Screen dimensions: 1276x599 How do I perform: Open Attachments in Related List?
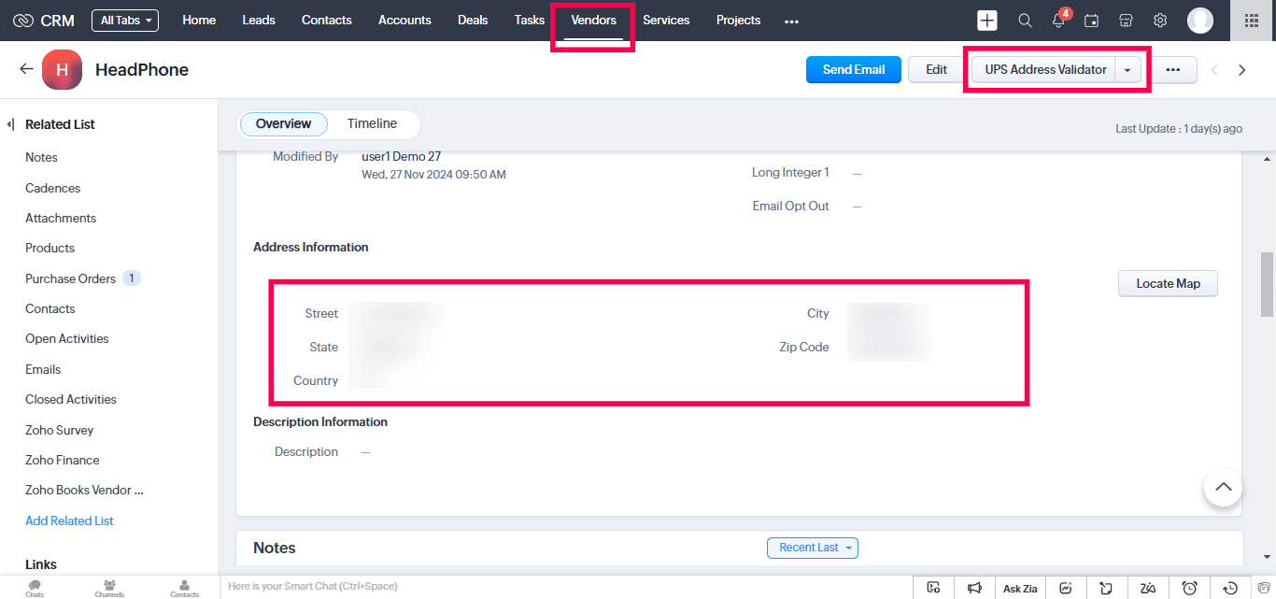[x=61, y=218]
